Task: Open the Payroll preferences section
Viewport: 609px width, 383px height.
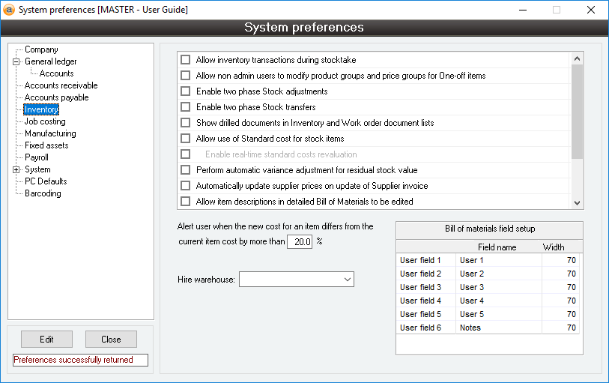Action: (36, 157)
